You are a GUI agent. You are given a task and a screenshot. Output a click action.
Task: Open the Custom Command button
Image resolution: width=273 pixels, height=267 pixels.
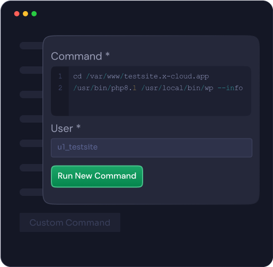pyautogui.click(x=70, y=222)
